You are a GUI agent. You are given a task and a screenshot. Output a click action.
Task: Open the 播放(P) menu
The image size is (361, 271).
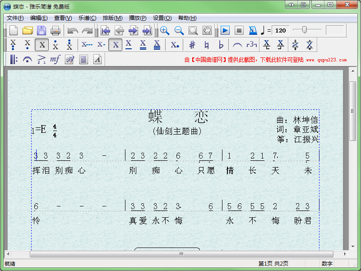(138, 18)
